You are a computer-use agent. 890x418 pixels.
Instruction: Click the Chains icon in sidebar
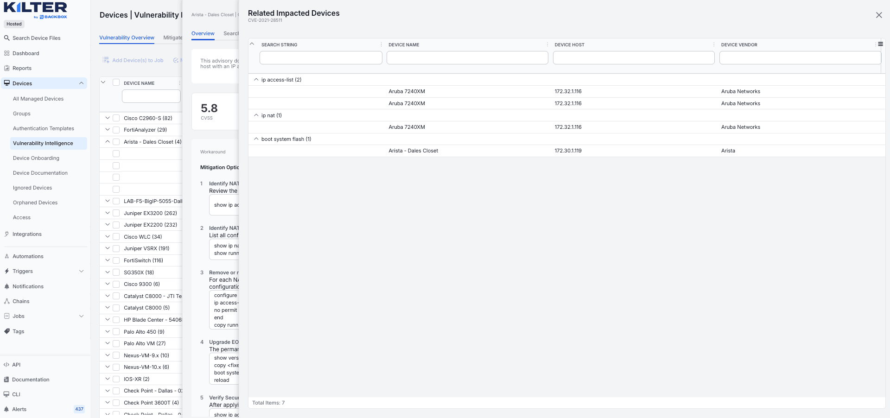coord(6,301)
